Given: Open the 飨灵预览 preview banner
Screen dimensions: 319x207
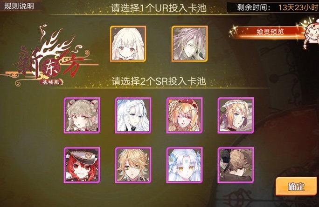Looking at the screenshot, I should pyautogui.click(x=270, y=32).
